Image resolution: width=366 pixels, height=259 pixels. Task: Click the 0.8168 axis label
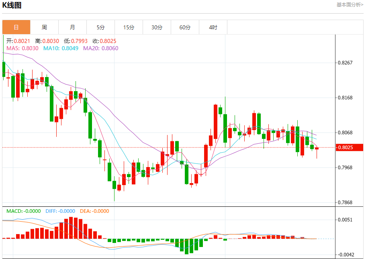(345, 98)
